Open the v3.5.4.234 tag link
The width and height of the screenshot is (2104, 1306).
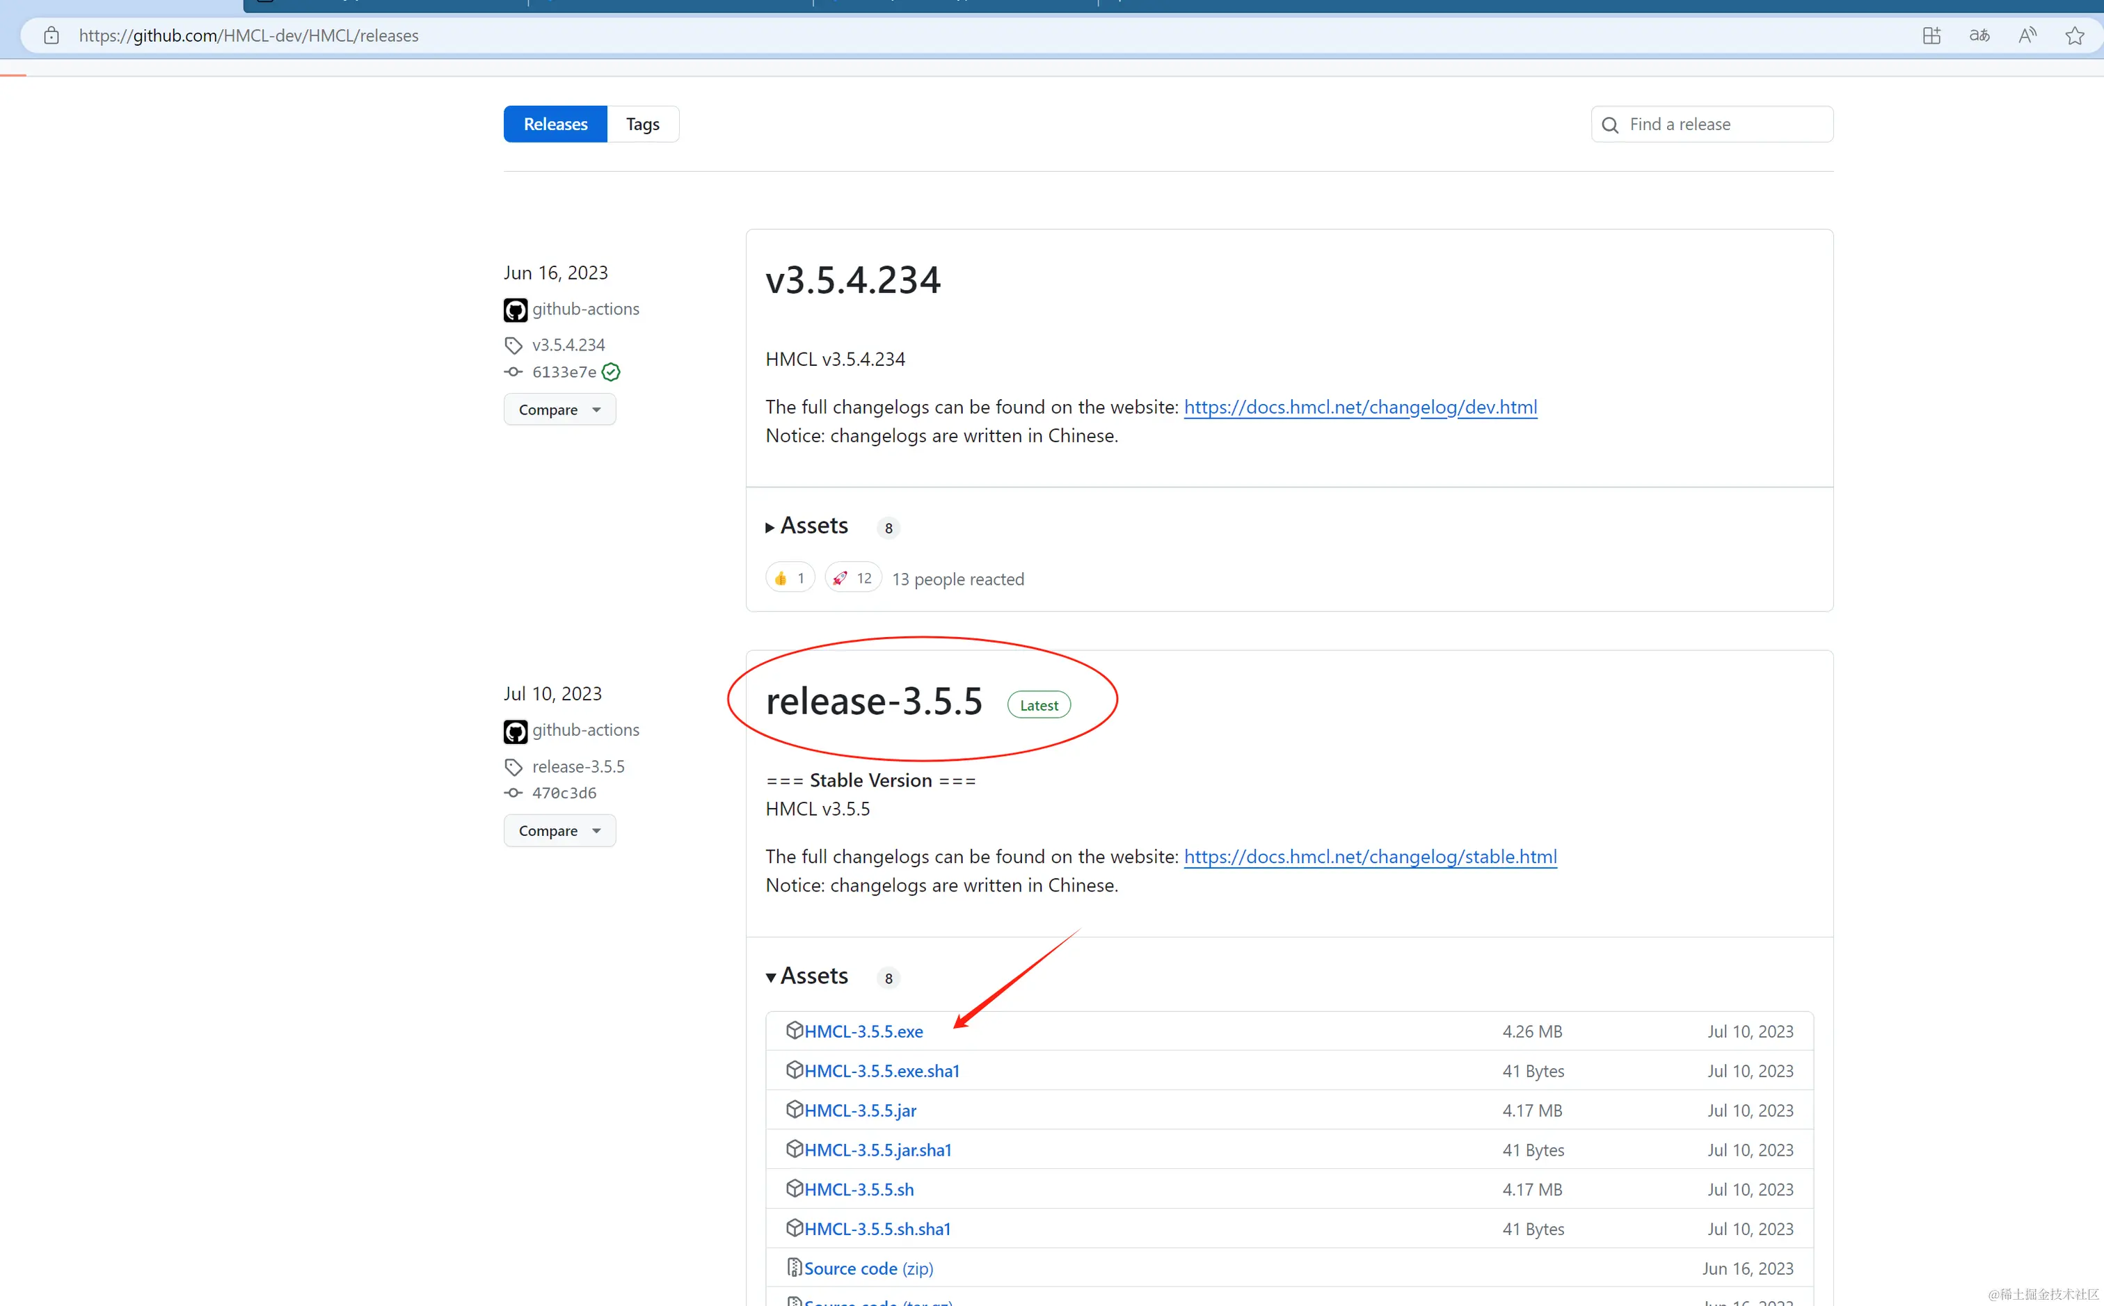click(x=568, y=345)
